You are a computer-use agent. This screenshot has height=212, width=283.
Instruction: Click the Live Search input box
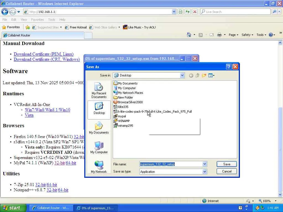[x=235, y=12]
